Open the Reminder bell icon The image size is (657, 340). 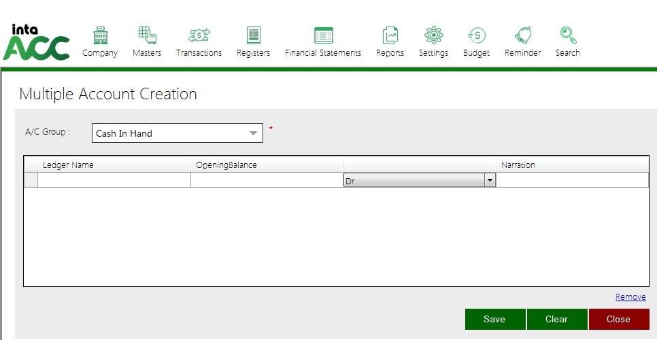coord(522,36)
